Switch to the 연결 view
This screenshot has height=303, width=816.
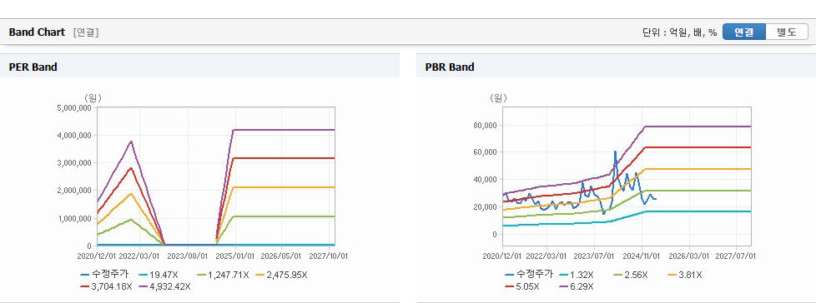click(744, 32)
